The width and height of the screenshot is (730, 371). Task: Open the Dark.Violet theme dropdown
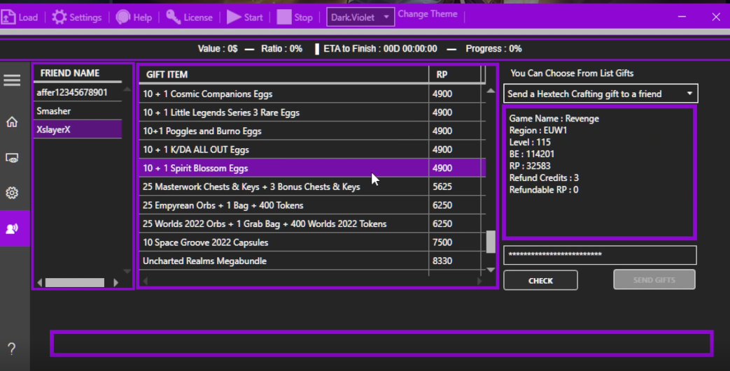(360, 17)
